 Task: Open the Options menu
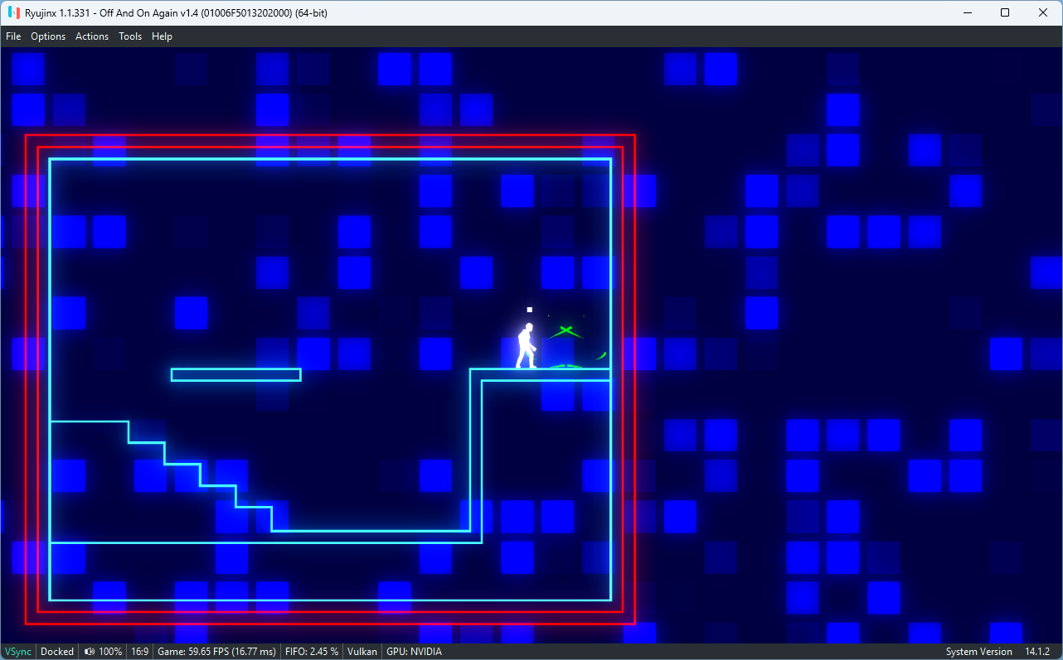[48, 36]
